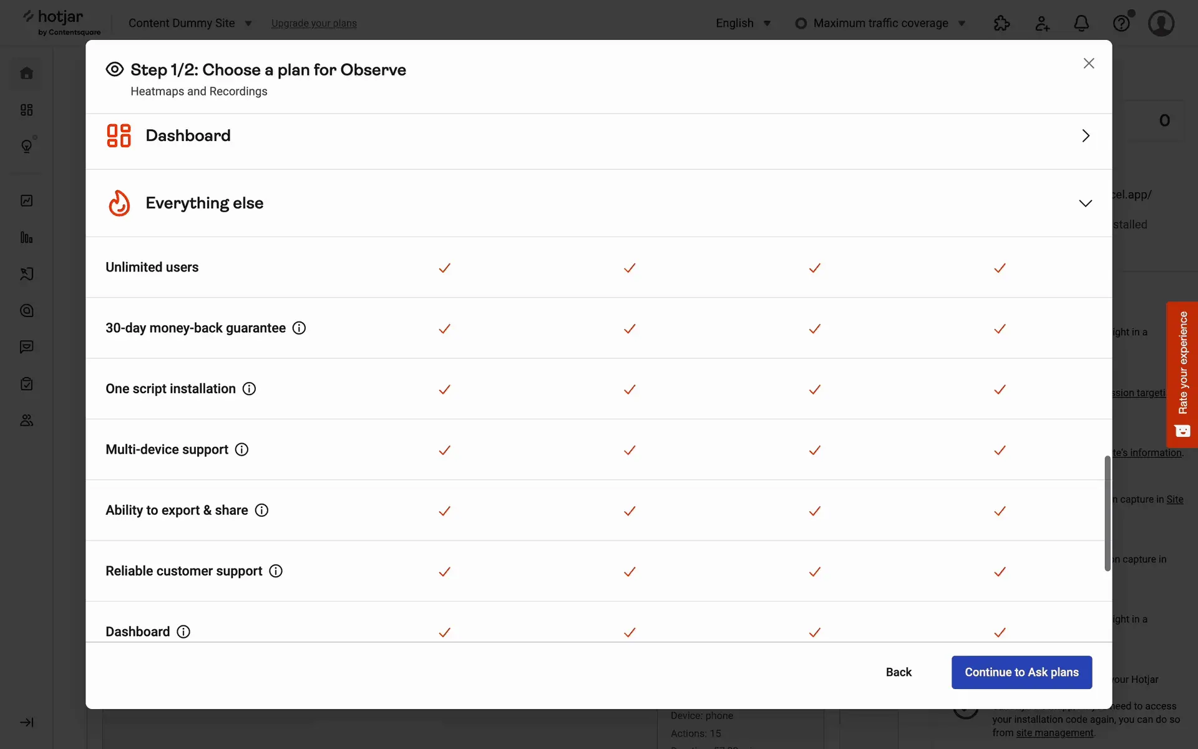The height and width of the screenshot is (749, 1198).
Task: Click the Back button
Action: [x=898, y=672]
